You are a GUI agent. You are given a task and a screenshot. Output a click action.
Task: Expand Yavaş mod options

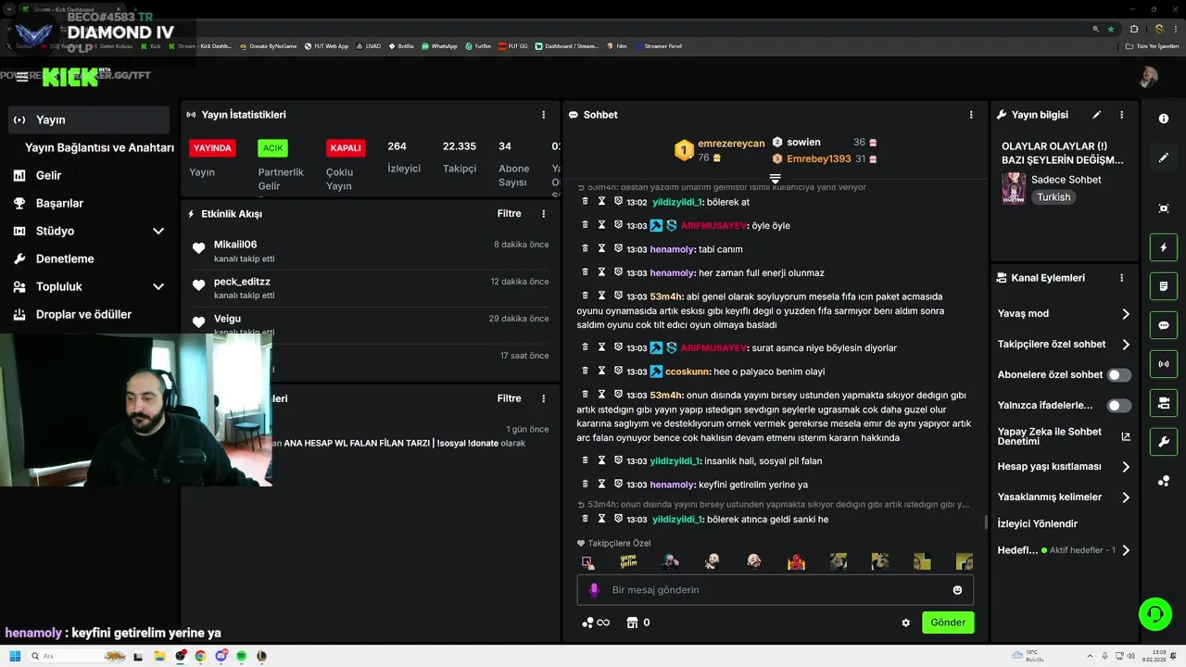click(x=1064, y=314)
